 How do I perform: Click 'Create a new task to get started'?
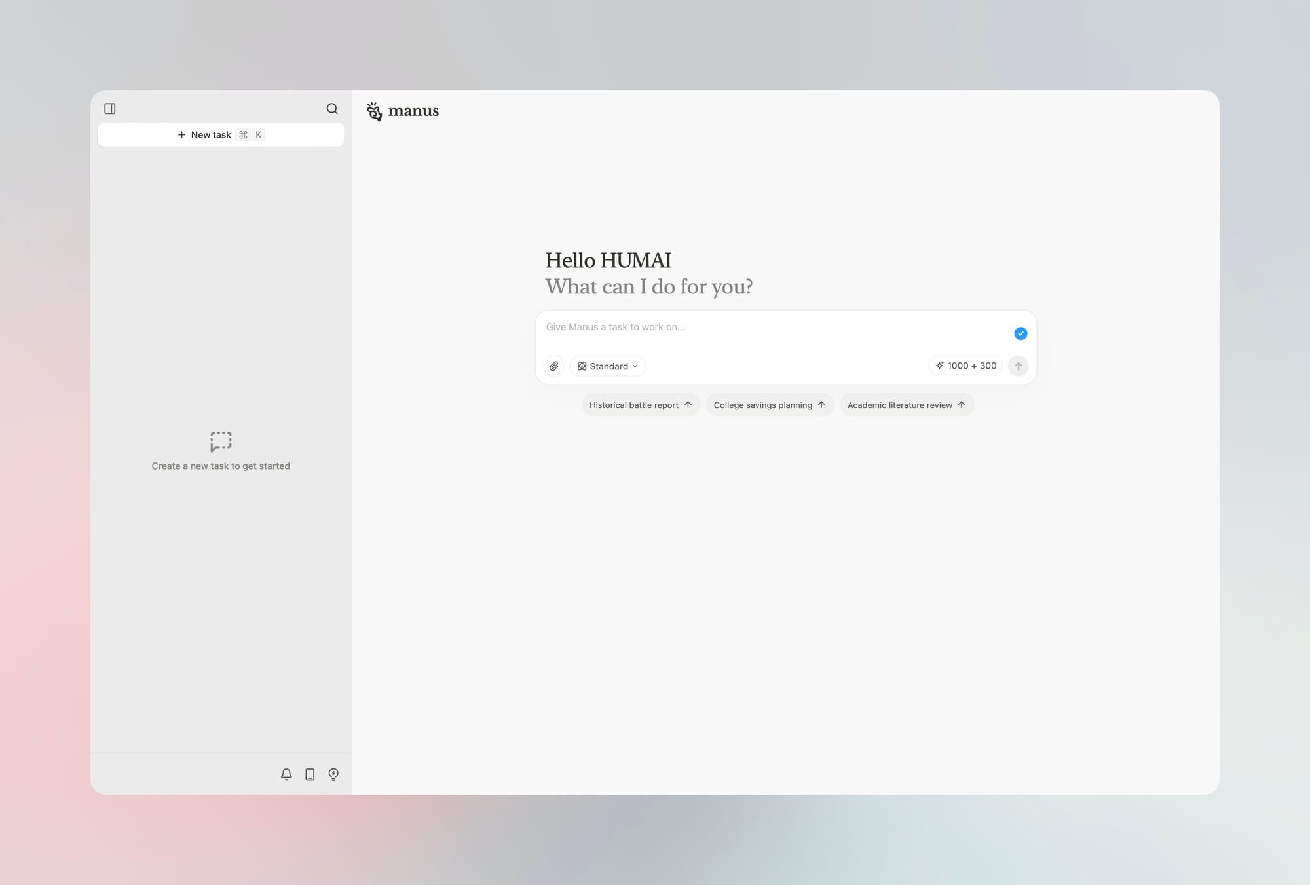click(221, 466)
